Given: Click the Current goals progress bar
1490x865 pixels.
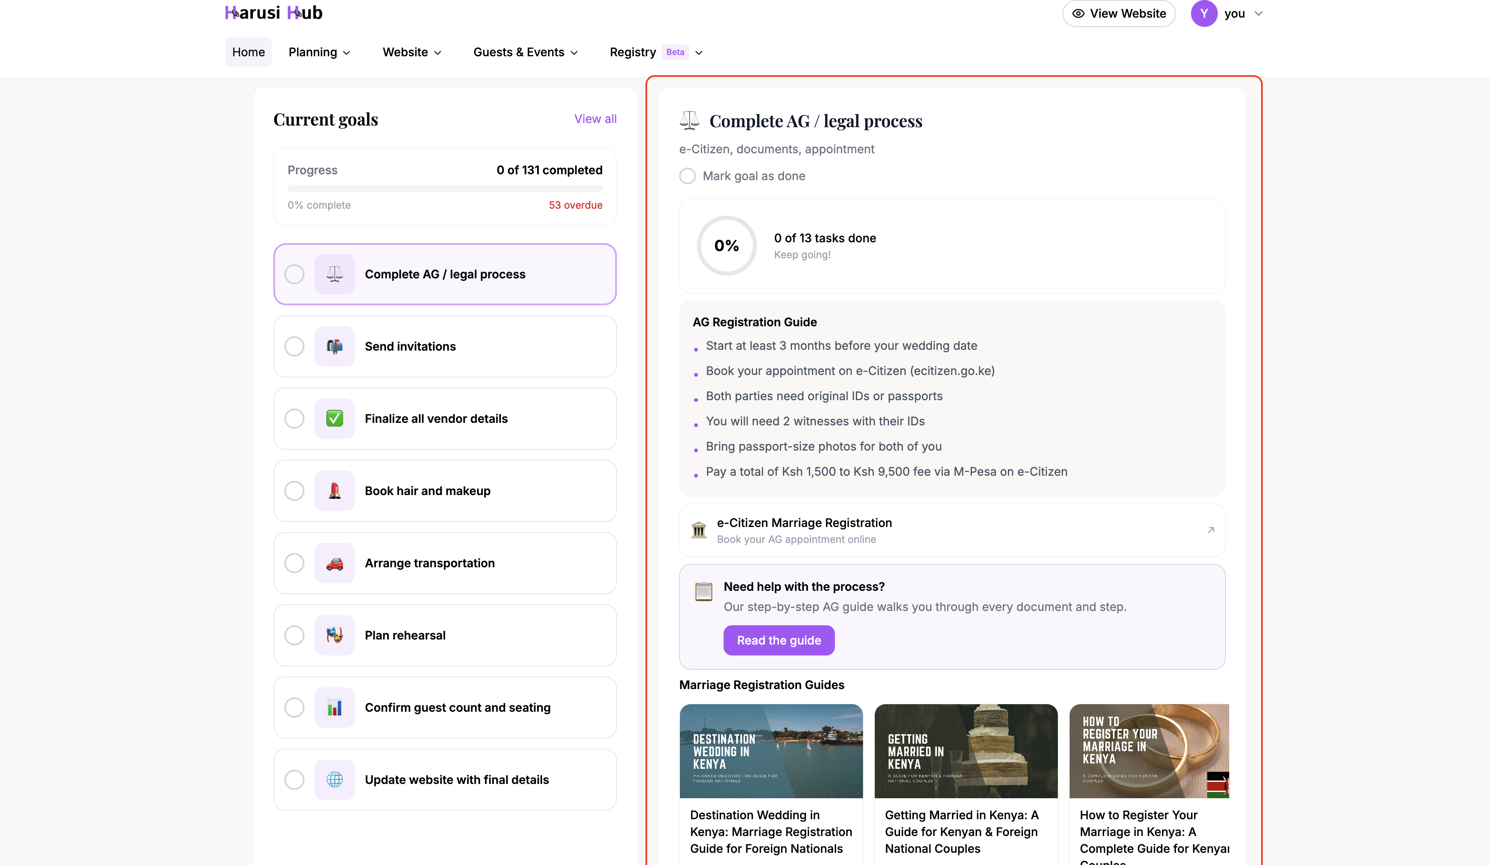Looking at the screenshot, I should coord(445,188).
